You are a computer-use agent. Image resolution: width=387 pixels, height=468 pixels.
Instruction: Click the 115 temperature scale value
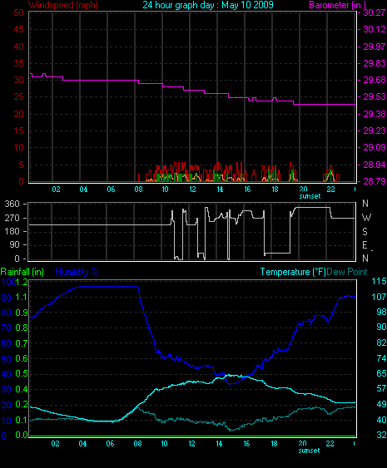point(379,281)
